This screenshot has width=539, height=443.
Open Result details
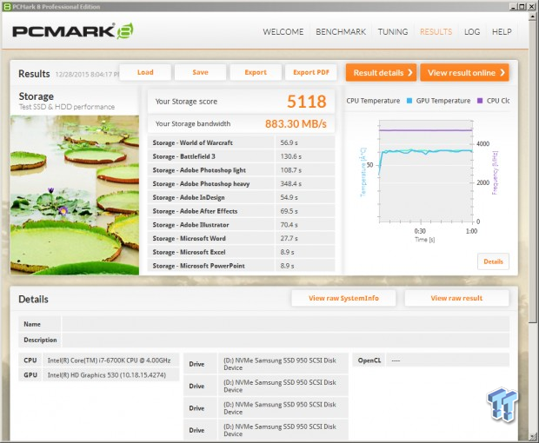coord(381,72)
